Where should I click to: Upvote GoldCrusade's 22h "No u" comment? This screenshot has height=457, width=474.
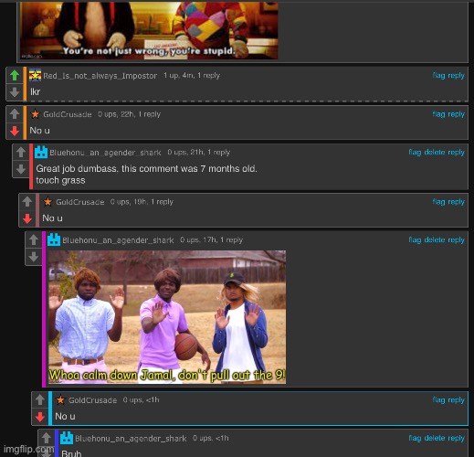15,114
